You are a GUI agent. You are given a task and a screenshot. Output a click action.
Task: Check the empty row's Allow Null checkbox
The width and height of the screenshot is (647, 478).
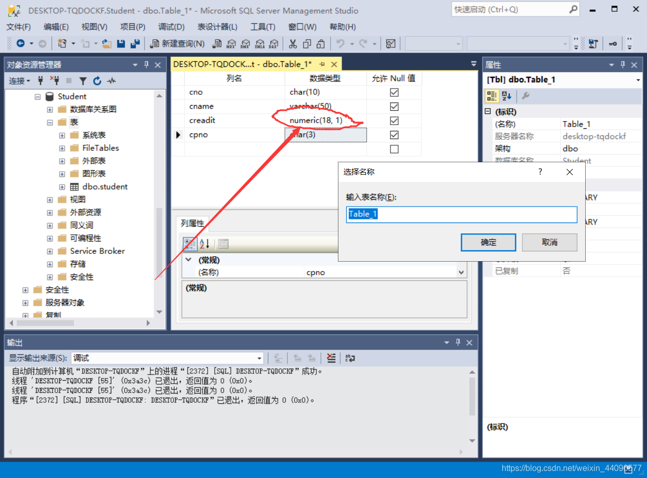[394, 149]
